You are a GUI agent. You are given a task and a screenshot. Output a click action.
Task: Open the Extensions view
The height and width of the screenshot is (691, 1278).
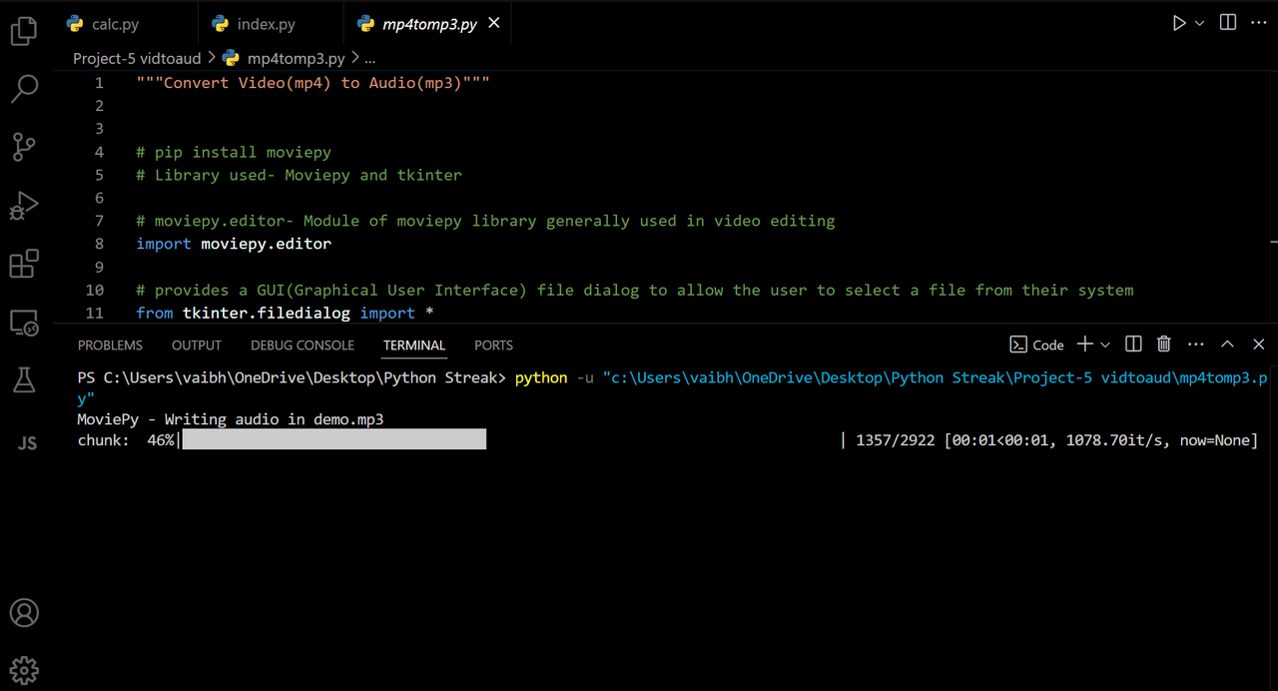point(24,264)
